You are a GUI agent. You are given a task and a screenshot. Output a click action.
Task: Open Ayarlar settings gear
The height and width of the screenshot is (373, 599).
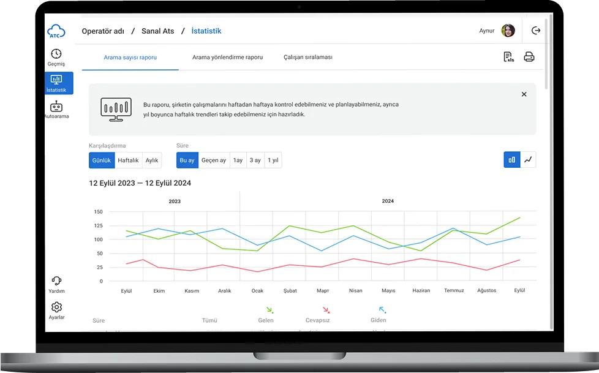click(56, 311)
